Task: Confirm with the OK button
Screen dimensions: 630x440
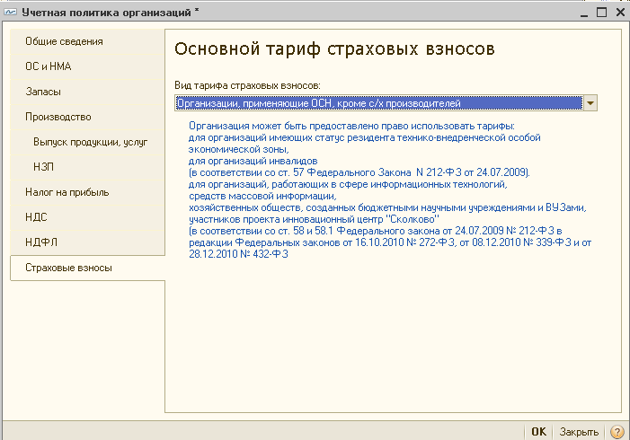Action: point(538,432)
